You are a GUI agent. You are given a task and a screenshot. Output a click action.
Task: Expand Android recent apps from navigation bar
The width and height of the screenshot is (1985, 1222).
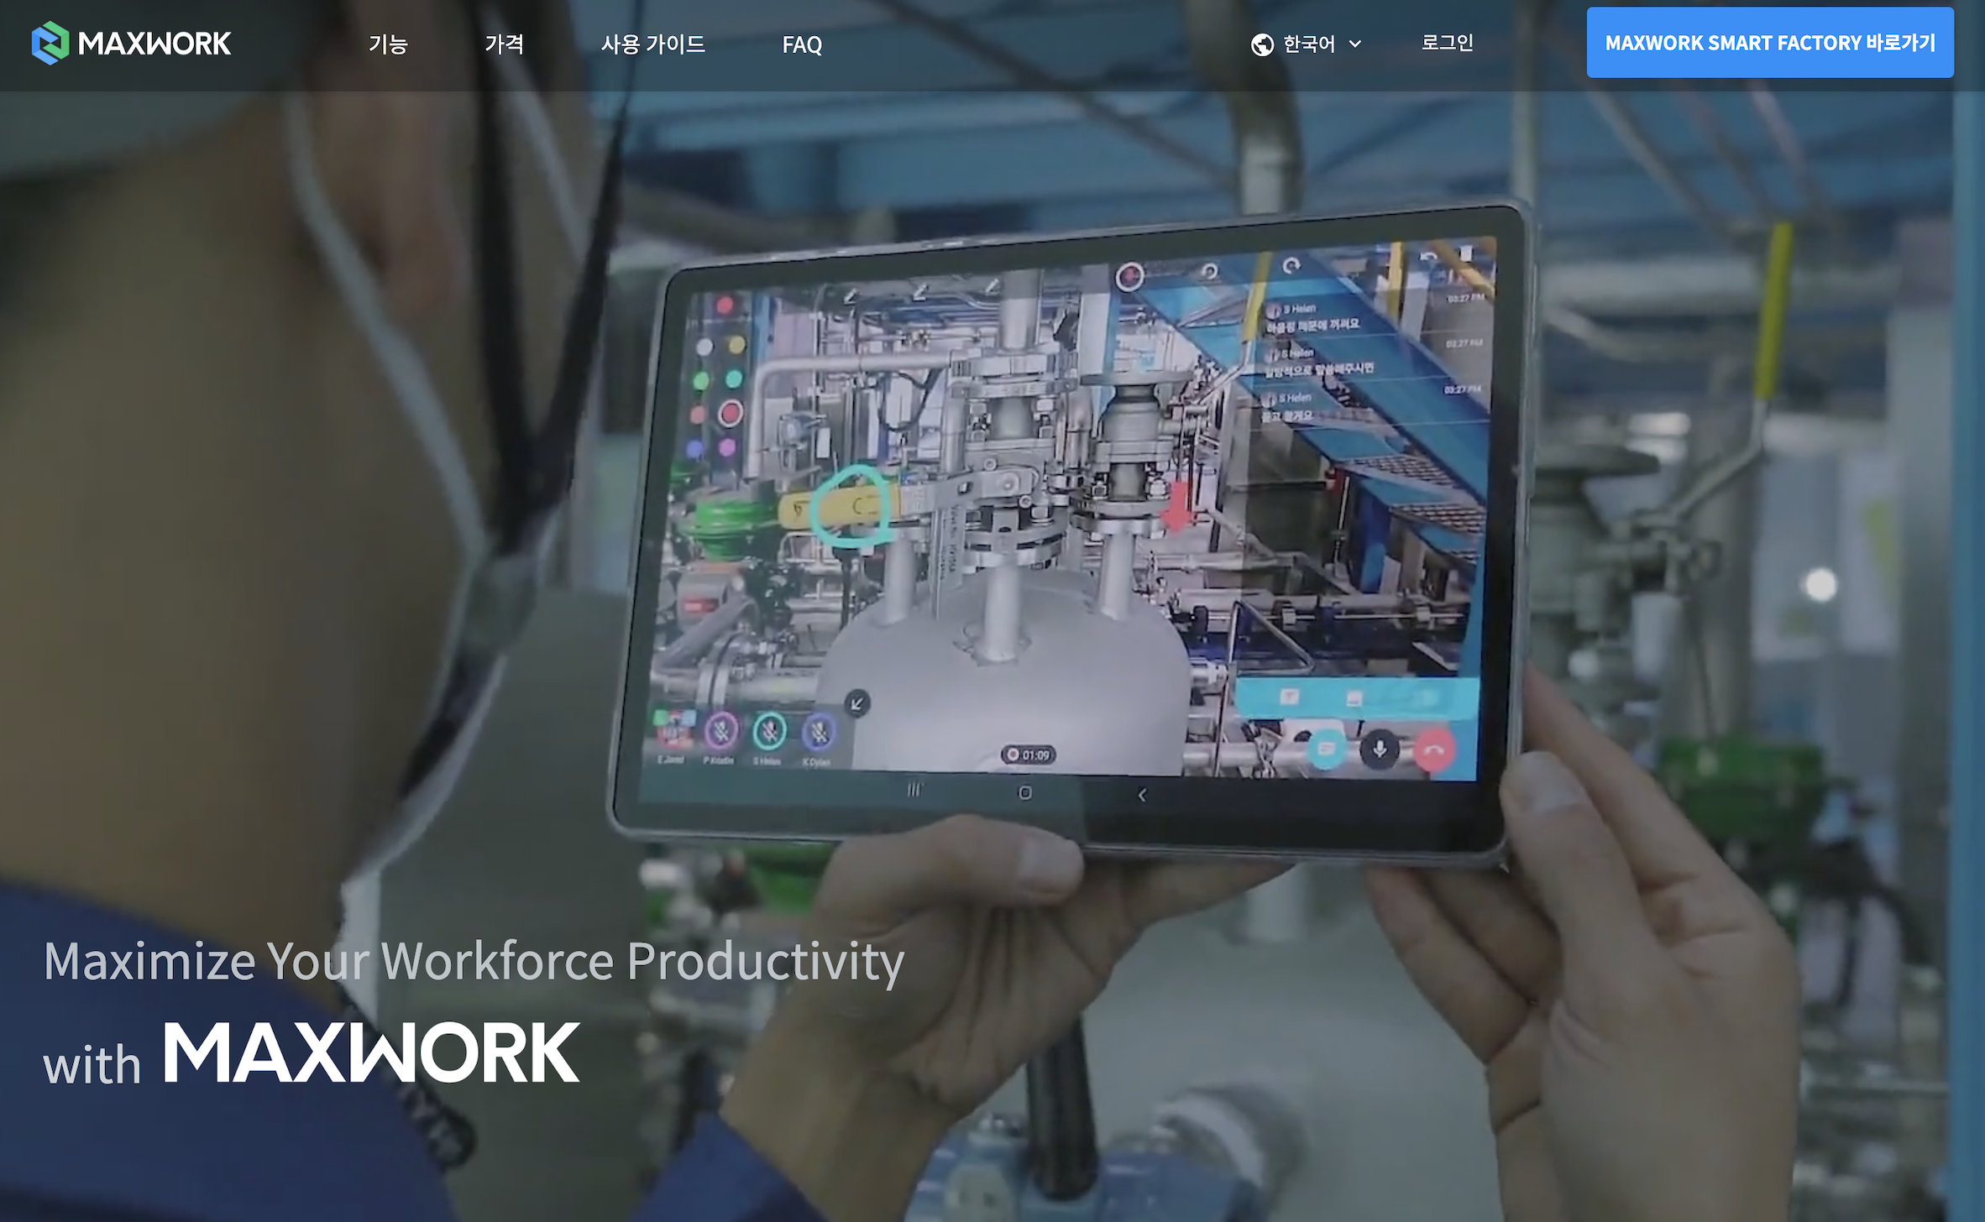[x=914, y=790]
